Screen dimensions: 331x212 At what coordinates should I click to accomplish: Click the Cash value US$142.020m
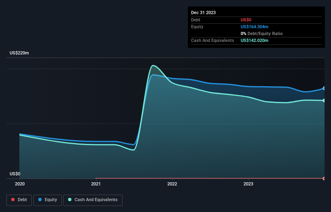(254, 40)
